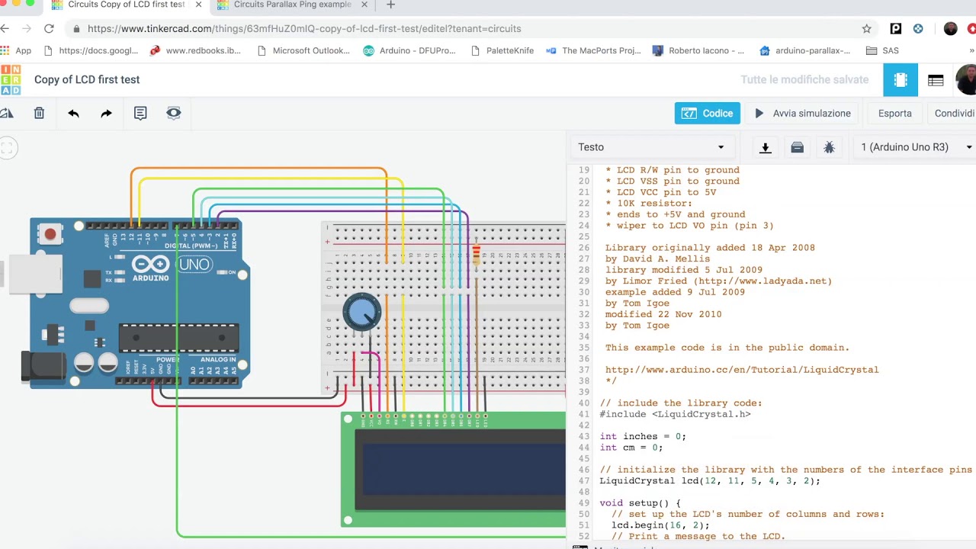Image resolution: width=976 pixels, height=549 pixels.
Task: Click the project title Copy of LCD first test
Action: pos(87,79)
